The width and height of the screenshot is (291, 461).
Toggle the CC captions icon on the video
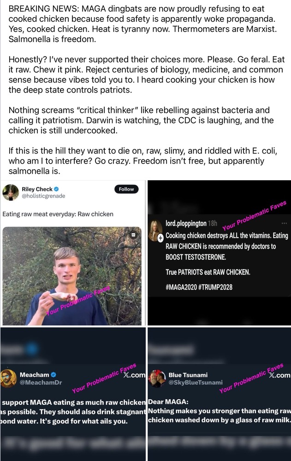[x=134, y=235]
